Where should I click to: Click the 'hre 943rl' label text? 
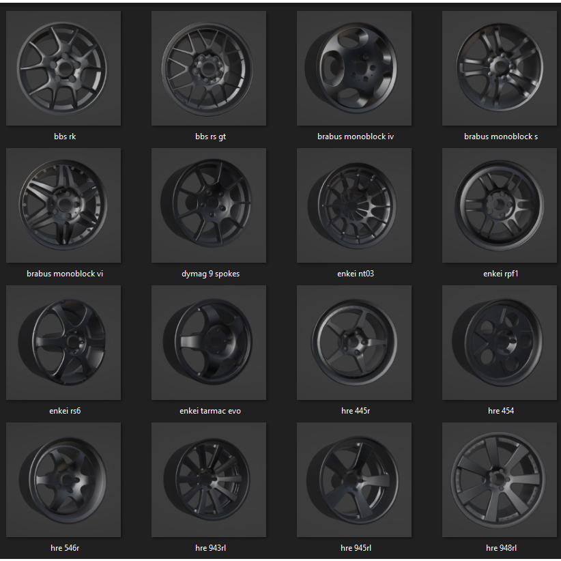pos(210,548)
